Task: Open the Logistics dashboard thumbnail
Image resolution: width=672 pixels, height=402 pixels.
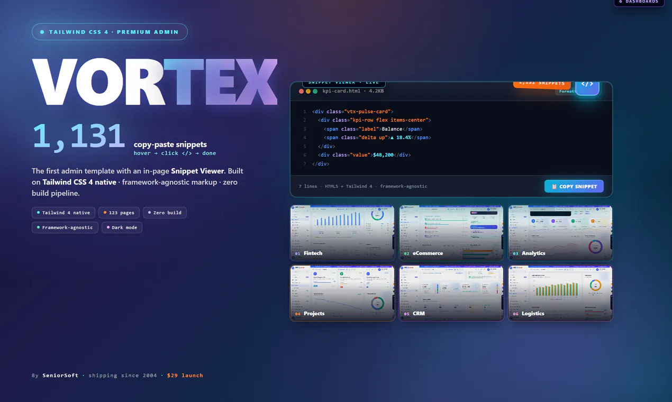Action: click(560, 293)
